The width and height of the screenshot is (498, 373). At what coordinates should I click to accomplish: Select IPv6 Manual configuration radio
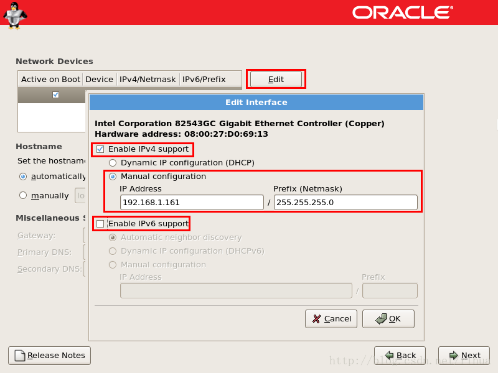point(113,265)
